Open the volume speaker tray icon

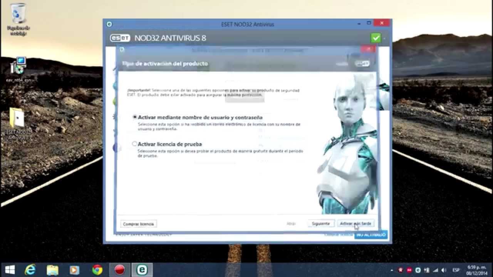click(444, 270)
